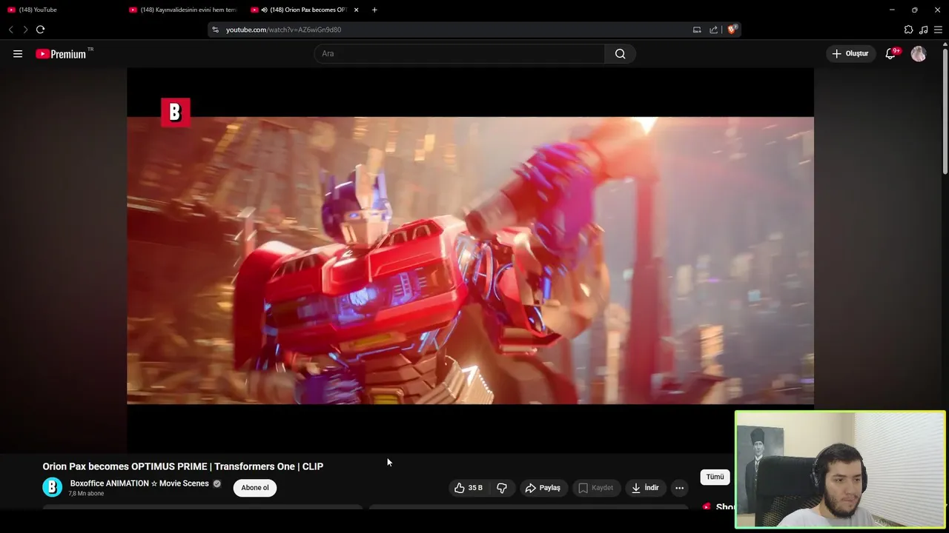Click the search magnifier button
This screenshot has width=949, height=533.
click(620, 53)
